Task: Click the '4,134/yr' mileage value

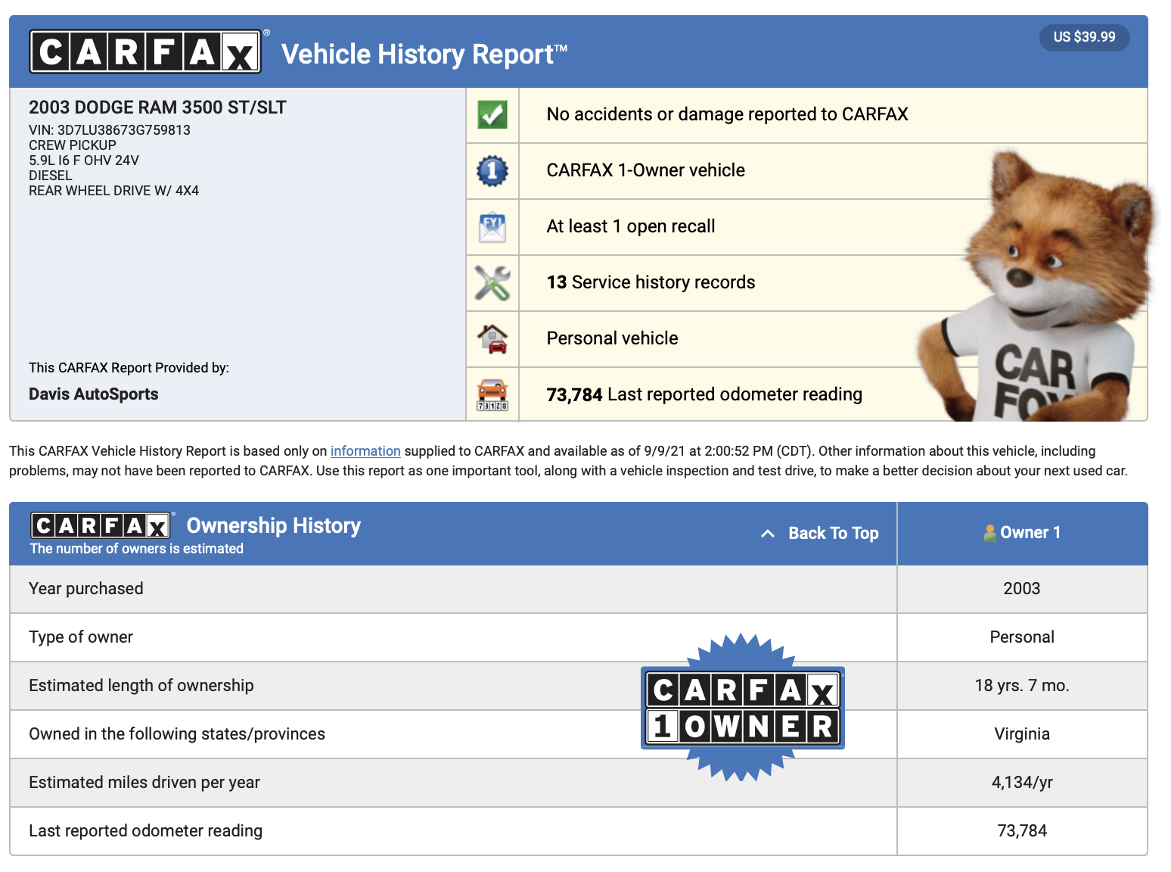Action: pos(1022,783)
